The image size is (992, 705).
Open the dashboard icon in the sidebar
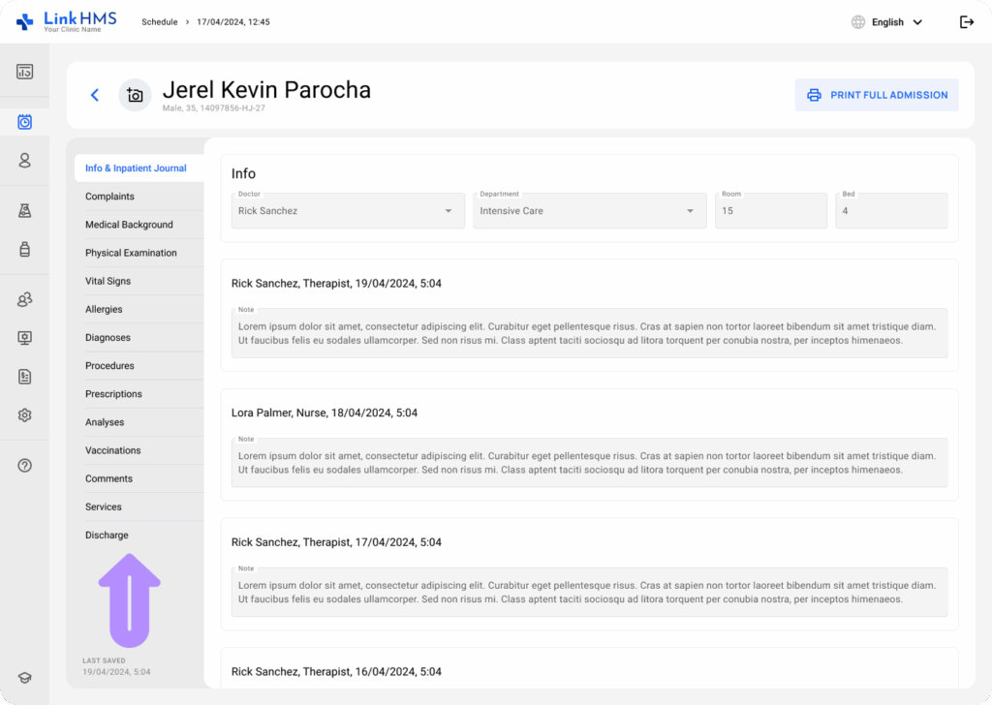(24, 72)
